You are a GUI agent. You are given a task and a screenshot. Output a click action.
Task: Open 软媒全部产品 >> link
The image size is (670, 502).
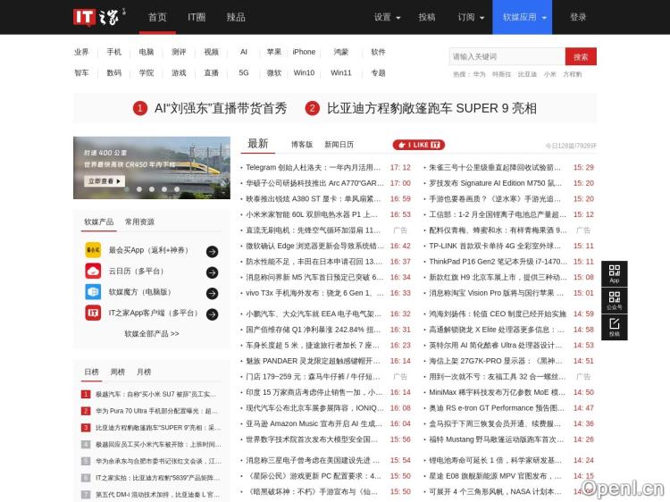tap(152, 334)
